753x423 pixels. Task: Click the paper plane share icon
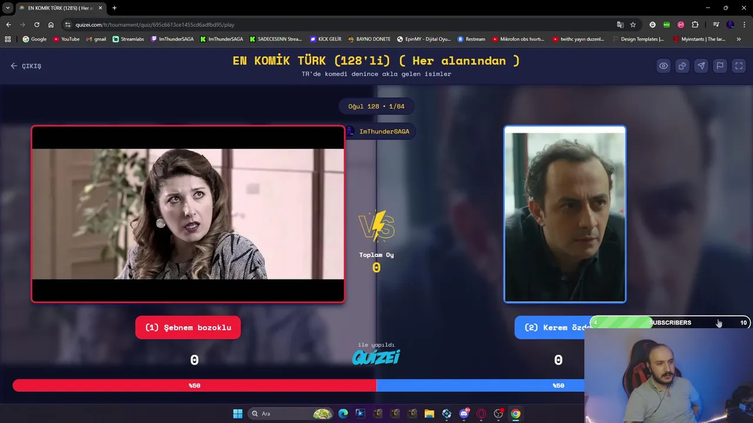pyautogui.click(x=701, y=66)
